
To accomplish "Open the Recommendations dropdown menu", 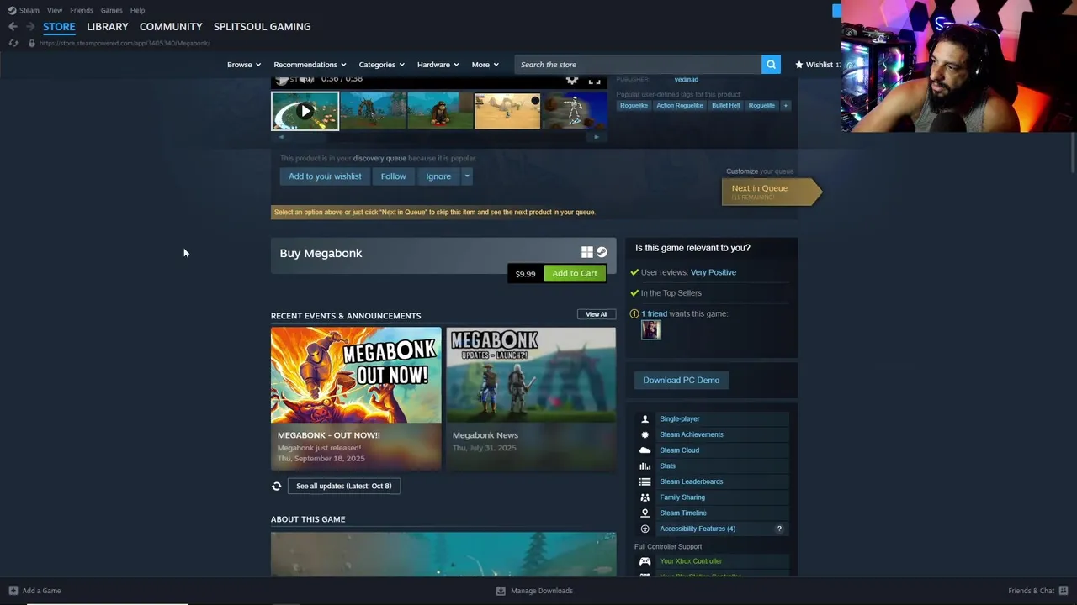I will pos(310,65).
